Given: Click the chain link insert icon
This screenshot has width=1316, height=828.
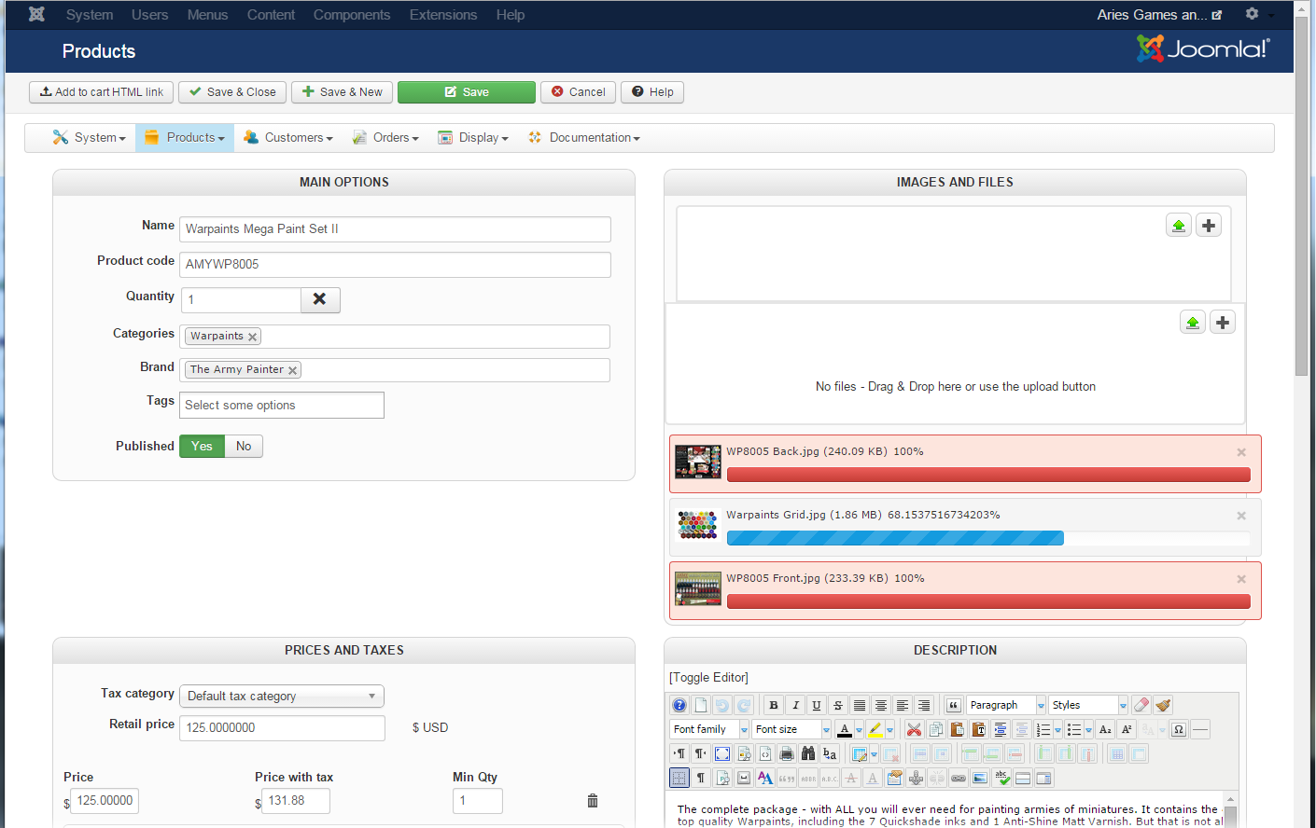Looking at the screenshot, I should click(959, 778).
